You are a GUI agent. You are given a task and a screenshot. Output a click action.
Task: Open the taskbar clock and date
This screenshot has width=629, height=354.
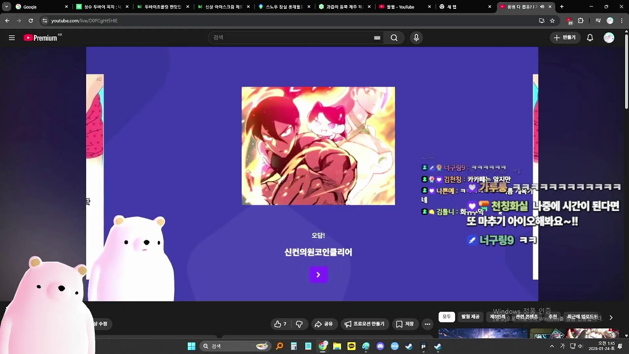(602, 346)
